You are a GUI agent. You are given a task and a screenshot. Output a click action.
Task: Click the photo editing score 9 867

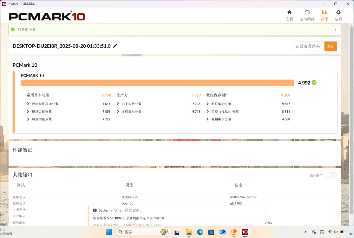[x=286, y=104]
